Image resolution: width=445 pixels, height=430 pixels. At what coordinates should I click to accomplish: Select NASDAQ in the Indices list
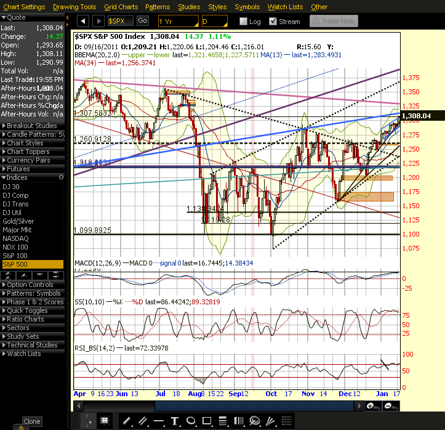tap(17, 238)
